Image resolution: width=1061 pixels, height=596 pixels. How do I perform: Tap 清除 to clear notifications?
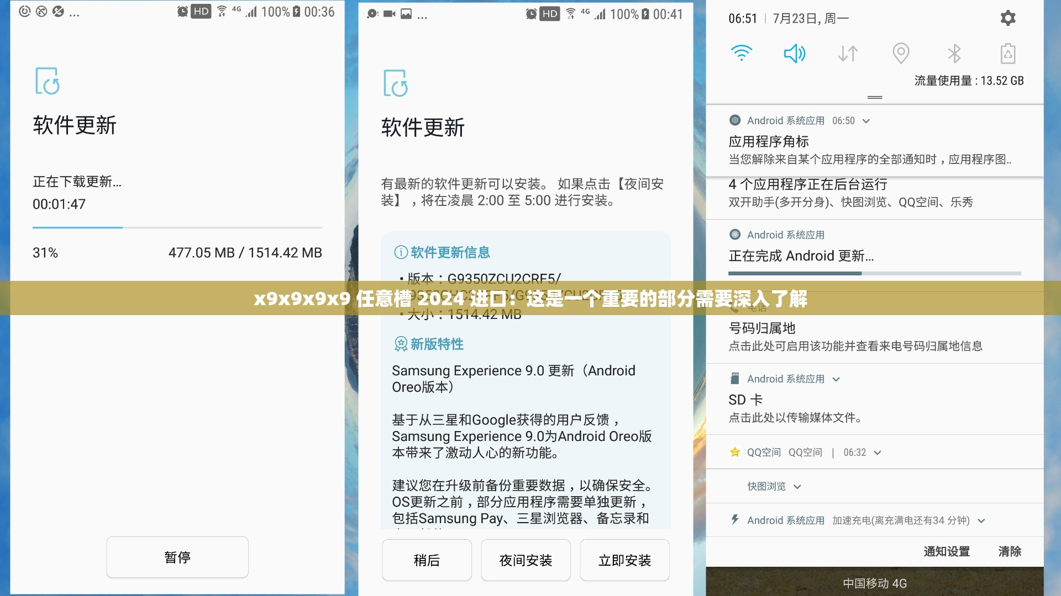[x=1010, y=551]
